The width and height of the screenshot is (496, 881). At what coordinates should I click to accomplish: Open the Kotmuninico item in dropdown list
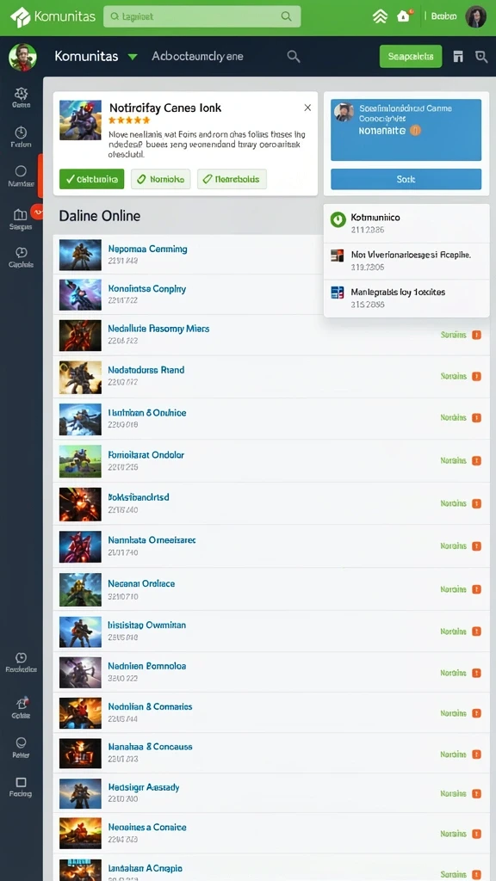(406, 223)
